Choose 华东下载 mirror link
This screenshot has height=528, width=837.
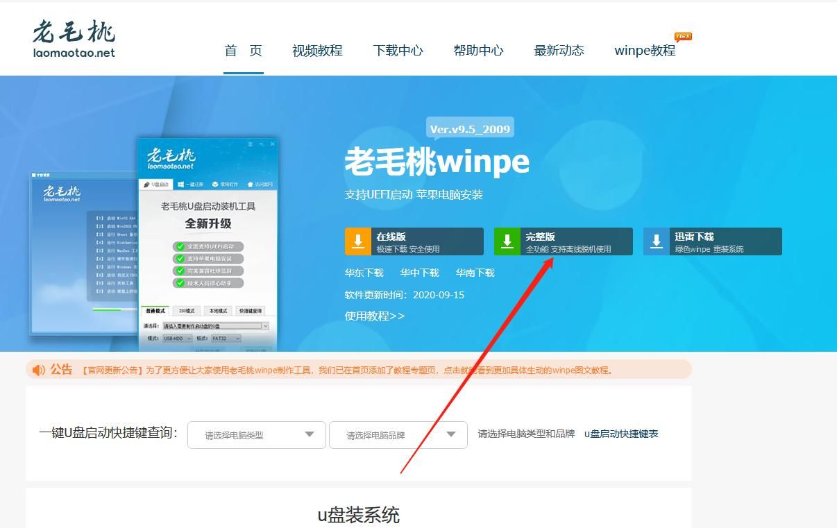[x=364, y=273]
